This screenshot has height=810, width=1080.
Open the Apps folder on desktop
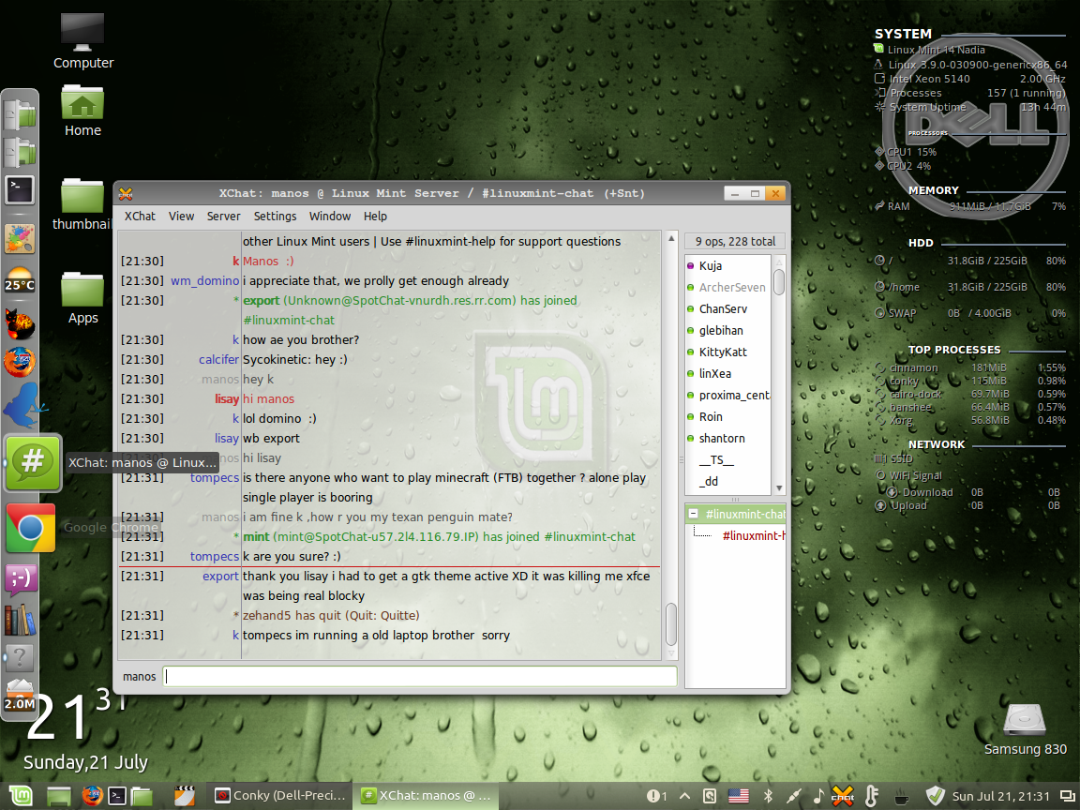82,297
